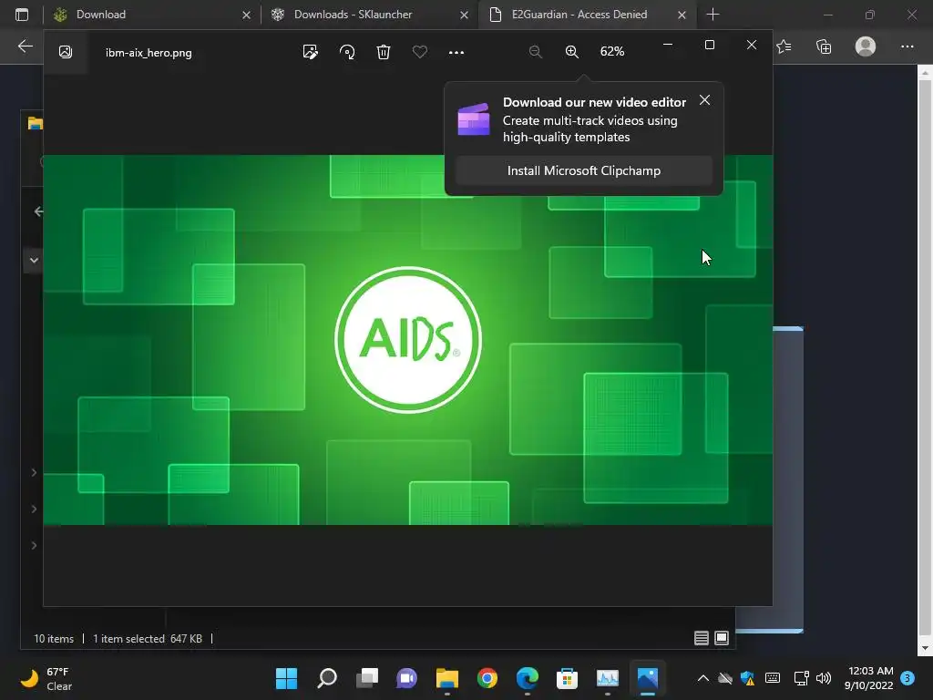This screenshot has height=700, width=933.
Task: Open the network tray icon
Action: [x=801, y=678]
